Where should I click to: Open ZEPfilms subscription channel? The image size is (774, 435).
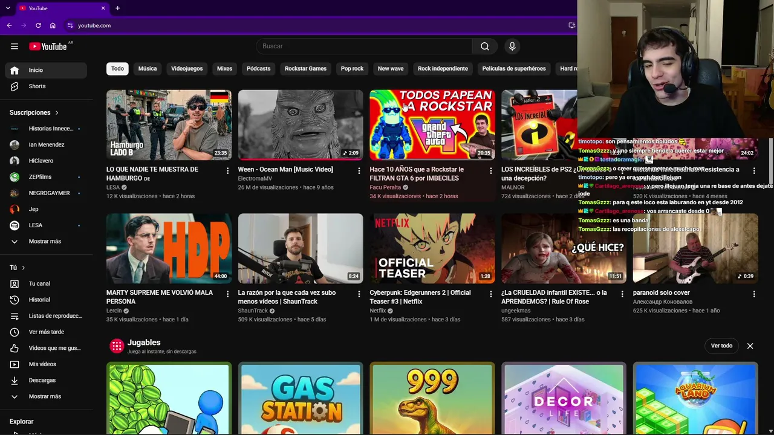pos(46,177)
